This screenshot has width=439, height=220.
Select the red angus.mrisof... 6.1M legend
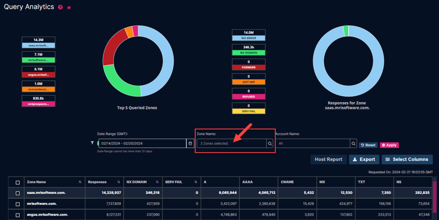(x=38, y=72)
